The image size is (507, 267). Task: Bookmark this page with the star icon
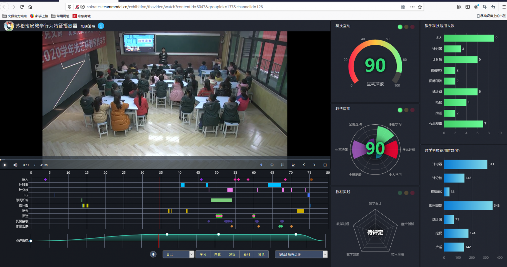point(420,7)
